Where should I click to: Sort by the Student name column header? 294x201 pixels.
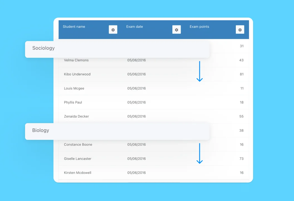[74, 27]
